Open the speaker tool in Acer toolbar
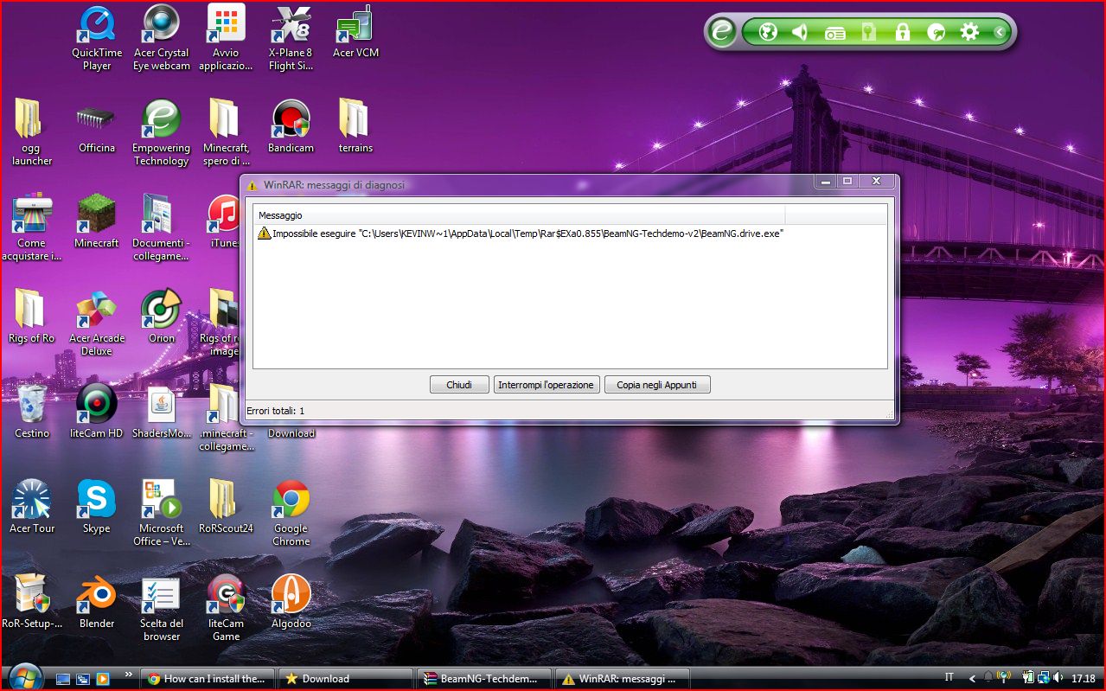Image resolution: width=1106 pixels, height=691 pixels. pos(800,33)
